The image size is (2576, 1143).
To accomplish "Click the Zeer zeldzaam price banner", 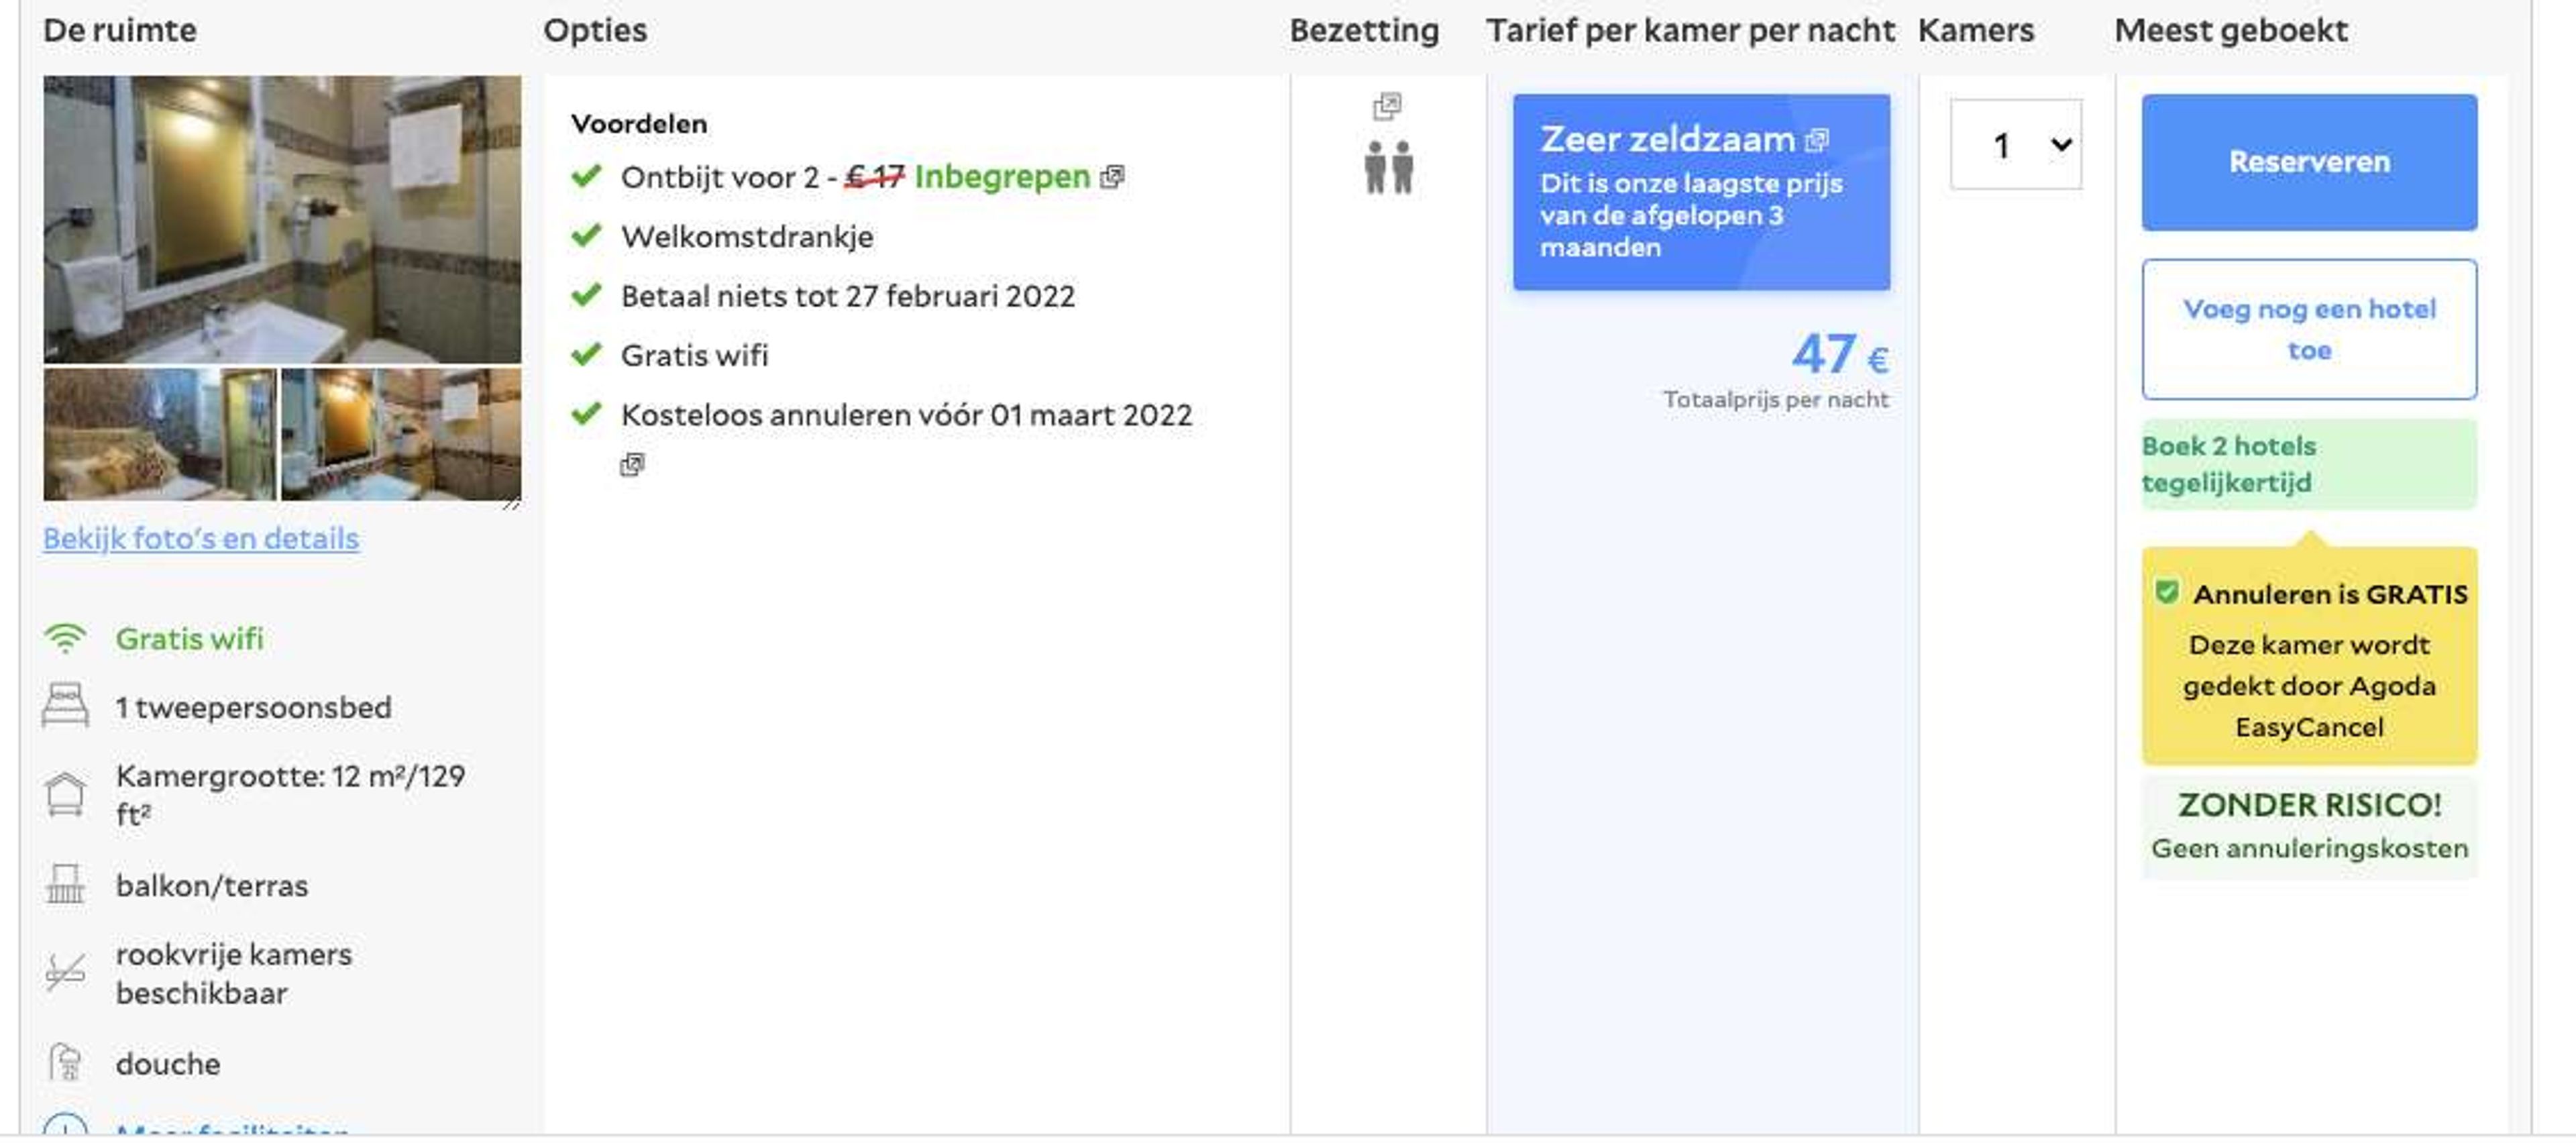I will pyautogui.click(x=1701, y=193).
